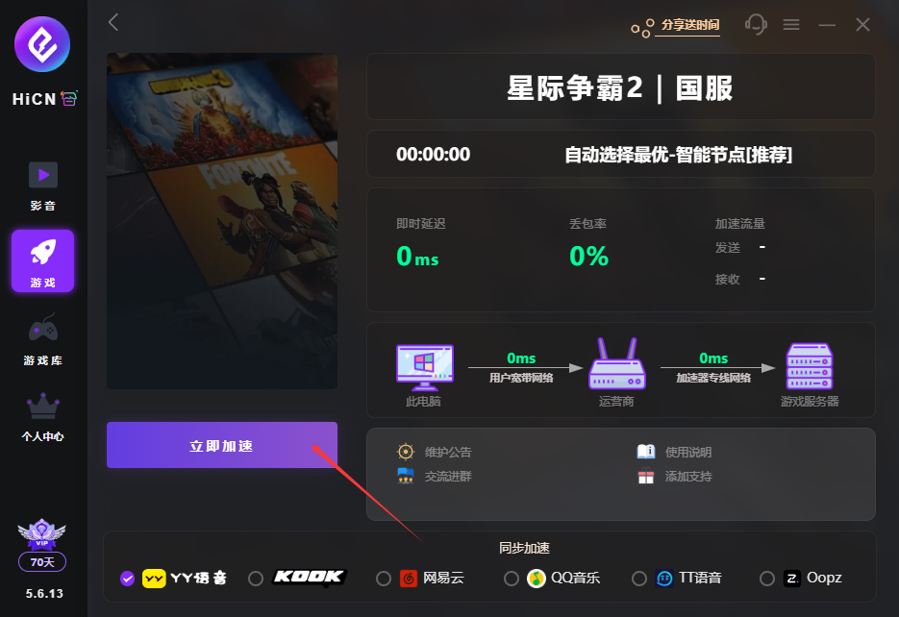Viewport: 899px width, 617px height.
Task: Switch to the 游戏 sidebar tab
Action: [43, 261]
